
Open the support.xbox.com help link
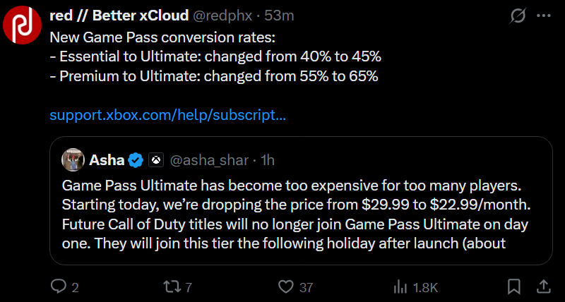[x=167, y=114]
